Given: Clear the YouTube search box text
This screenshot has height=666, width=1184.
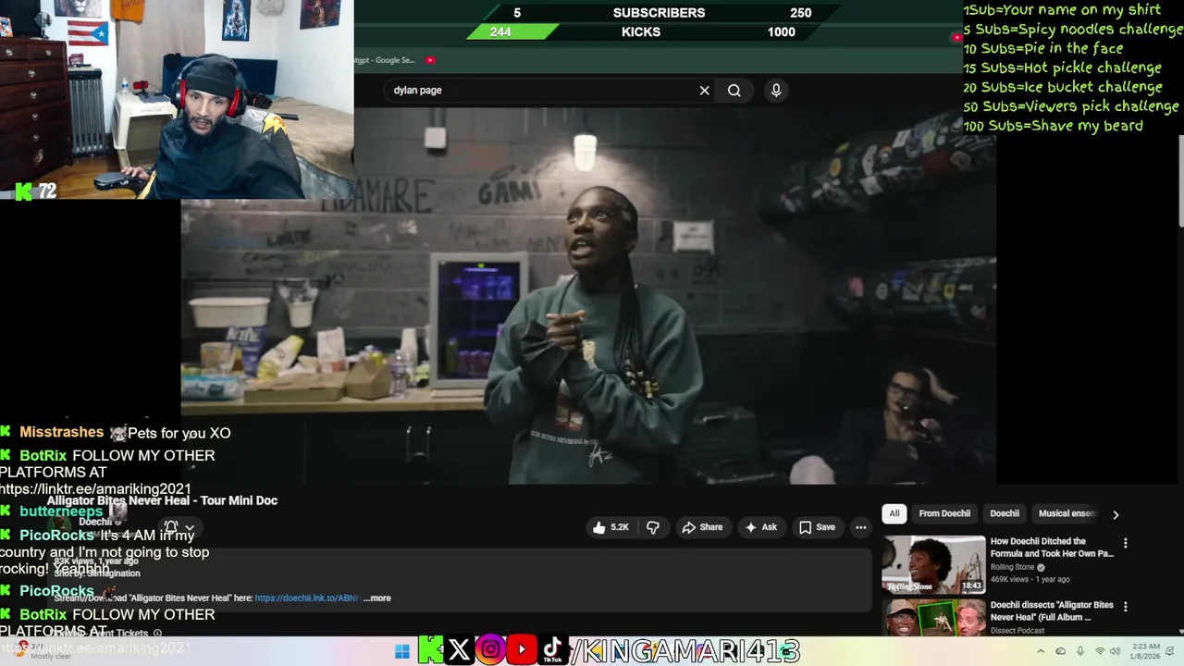Looking at the screenshot, I should tap(704, 91).
